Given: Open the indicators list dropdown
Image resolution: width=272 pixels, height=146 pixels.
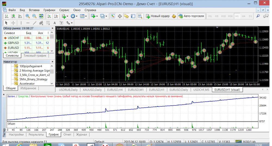Looking at the screenshot, I should pos(65,16).
